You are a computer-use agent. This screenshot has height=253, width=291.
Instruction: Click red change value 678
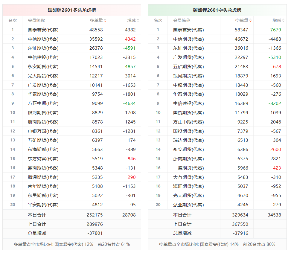[277, 66]
